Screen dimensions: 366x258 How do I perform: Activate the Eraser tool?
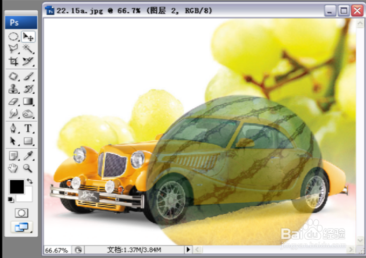[14, 101]
